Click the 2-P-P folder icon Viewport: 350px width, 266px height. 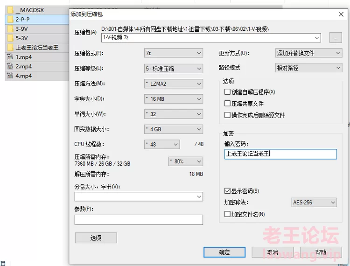(10, 20)
